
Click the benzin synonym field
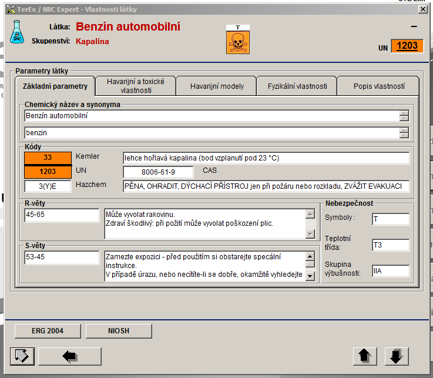tap(212, 133)
